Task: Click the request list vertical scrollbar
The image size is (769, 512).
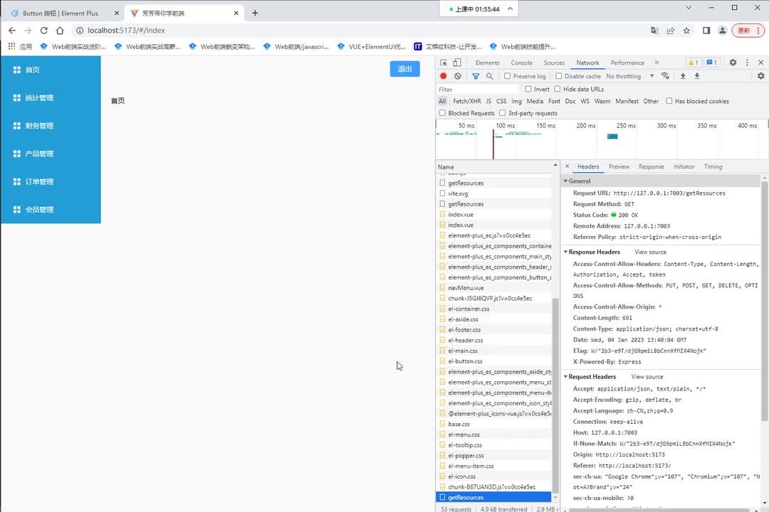Action: (555, 395)
